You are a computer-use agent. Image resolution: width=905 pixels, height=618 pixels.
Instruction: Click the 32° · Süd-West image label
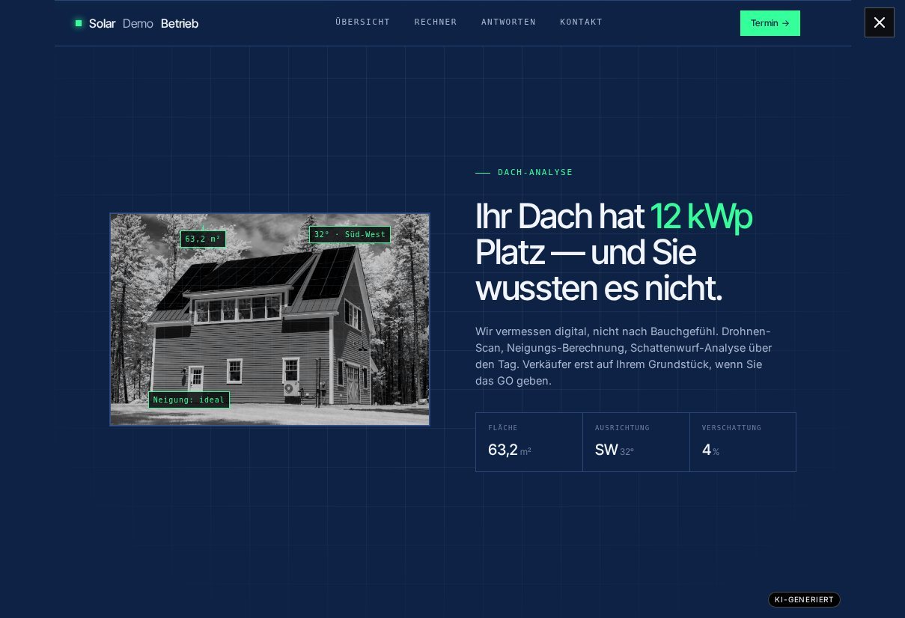350,235
